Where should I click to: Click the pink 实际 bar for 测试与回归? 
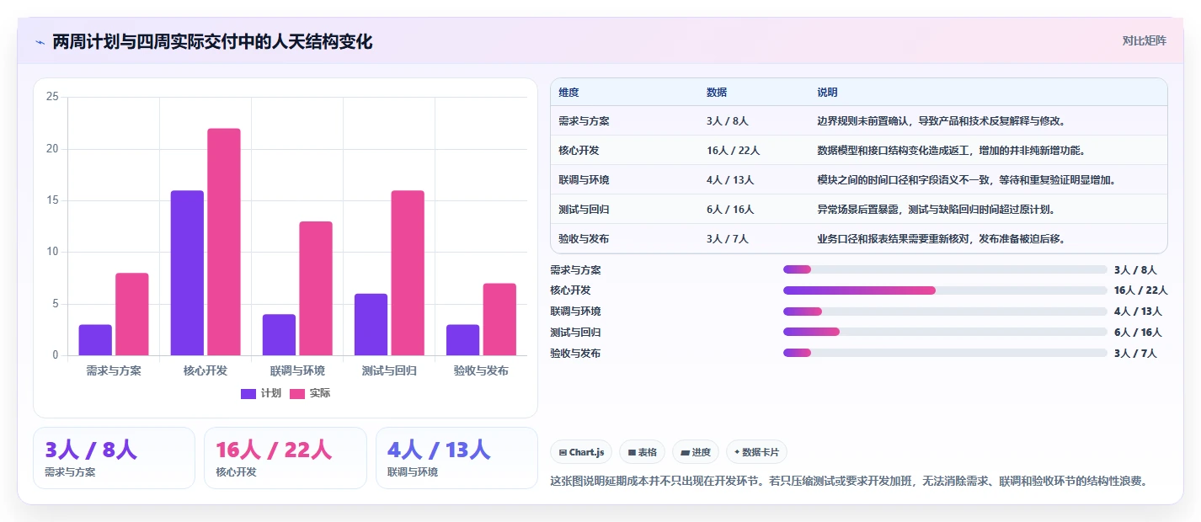tap(408, 273)
